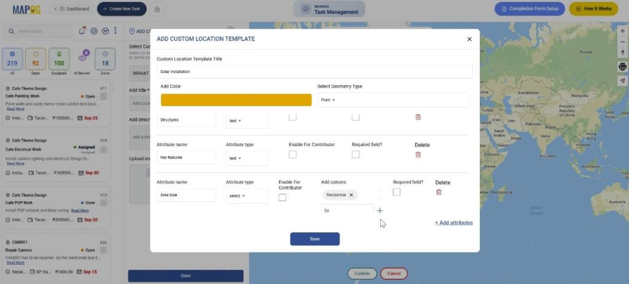
Task: Open the three-dot more options menu
Action: click(115, 31)
